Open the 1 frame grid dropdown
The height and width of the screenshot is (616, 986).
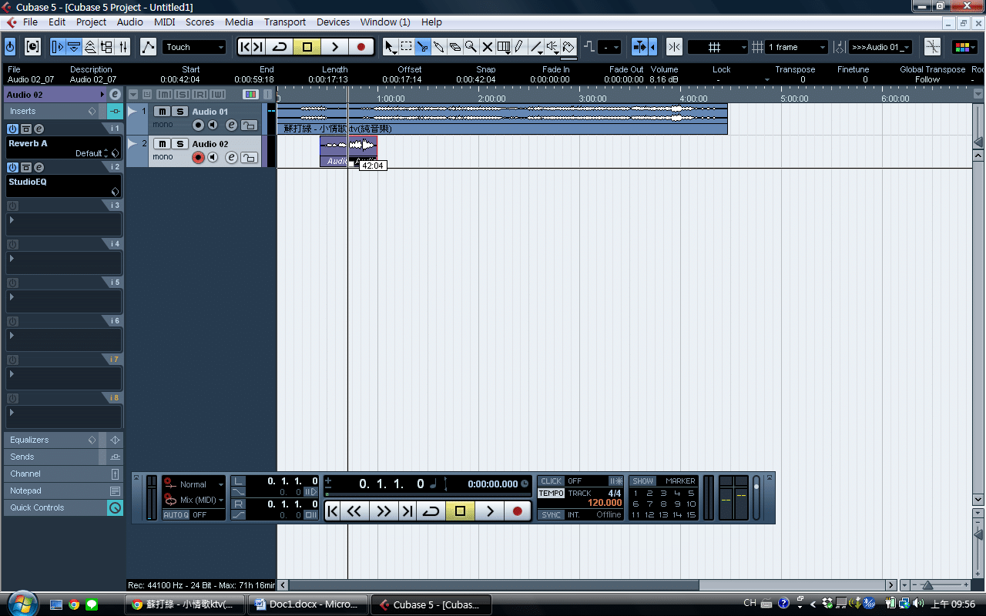coord(797,47)
